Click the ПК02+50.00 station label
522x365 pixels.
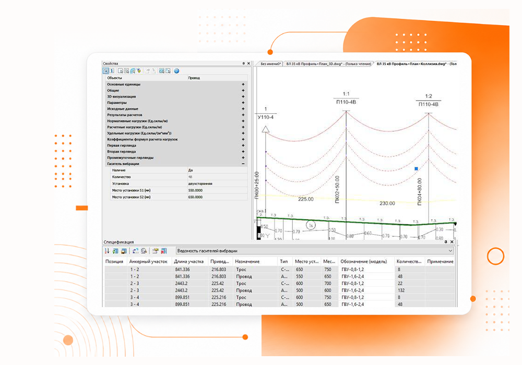coord(337,189)
